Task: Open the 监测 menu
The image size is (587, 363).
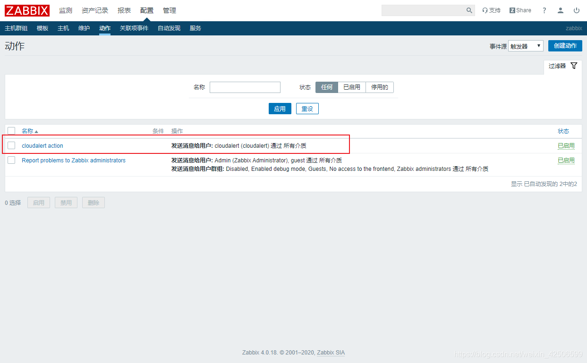Action: point(66,10)
